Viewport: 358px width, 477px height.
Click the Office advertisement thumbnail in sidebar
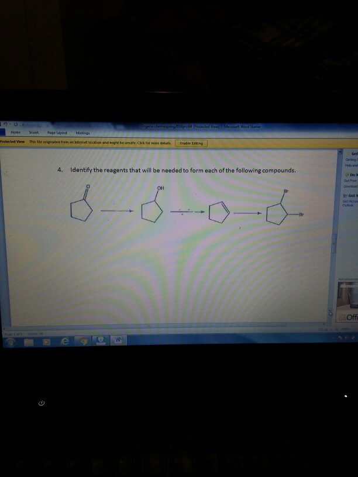[x=348, y=301]
